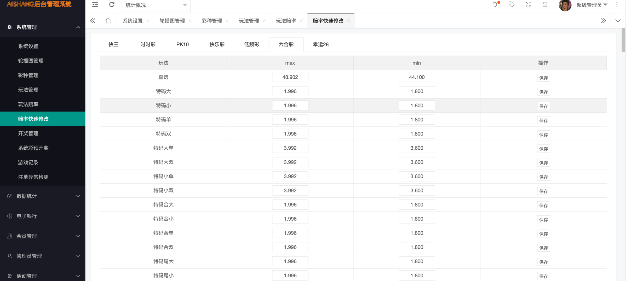Close the 玩法赔率 tab

[x=301, y=21]
